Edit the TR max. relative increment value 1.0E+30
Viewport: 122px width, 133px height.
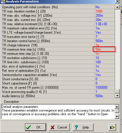click(105, 24)
